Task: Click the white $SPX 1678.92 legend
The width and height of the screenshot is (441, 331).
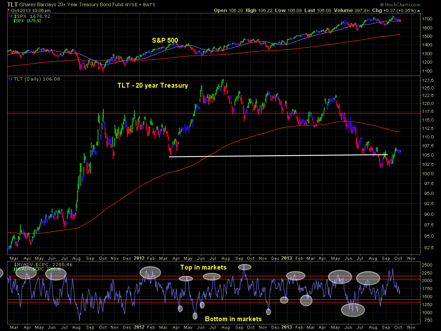Action: click(32, 16)
